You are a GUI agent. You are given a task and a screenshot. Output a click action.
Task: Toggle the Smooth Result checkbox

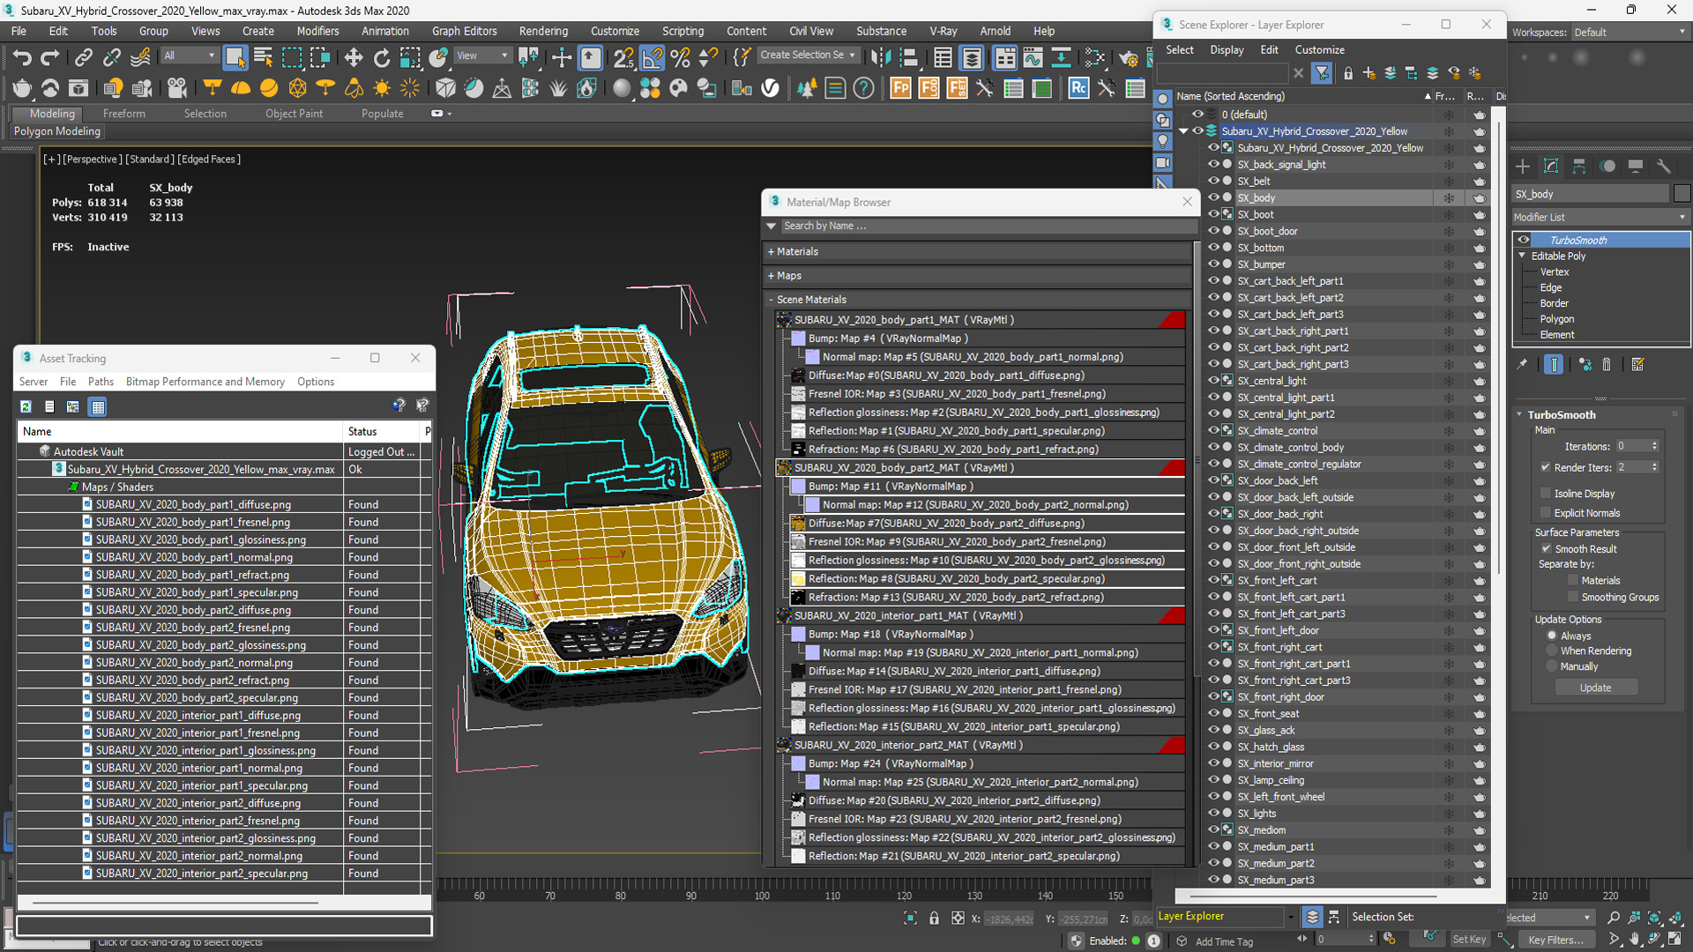(1545, 548)
